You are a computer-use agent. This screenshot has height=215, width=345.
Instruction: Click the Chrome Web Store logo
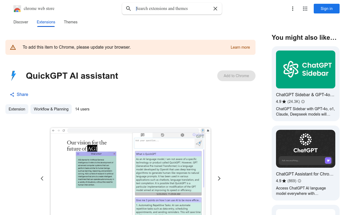pyautogui.click(x=17, y=9)
